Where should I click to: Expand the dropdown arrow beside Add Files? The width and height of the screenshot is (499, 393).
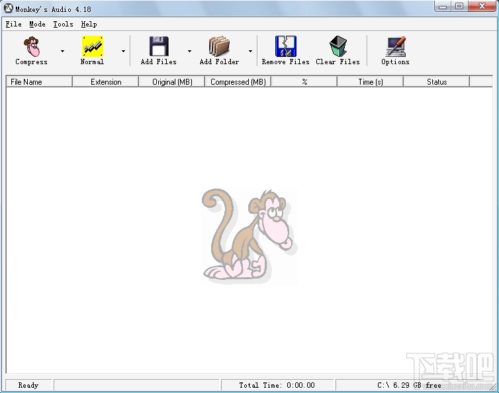point(189,51)
